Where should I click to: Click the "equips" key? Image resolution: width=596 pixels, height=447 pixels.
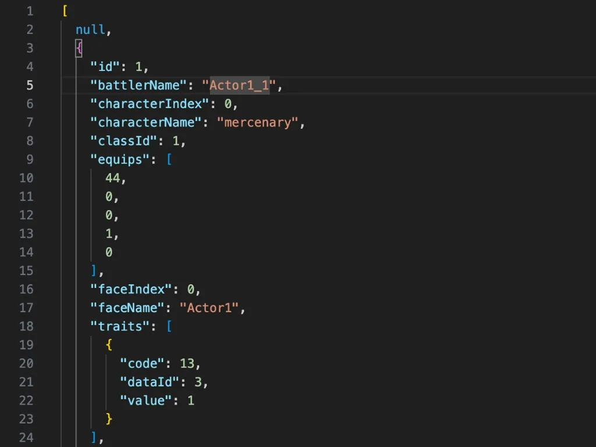120,159
